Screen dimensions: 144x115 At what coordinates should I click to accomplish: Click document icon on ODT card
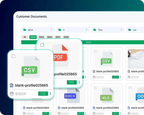tap(129, 108)
